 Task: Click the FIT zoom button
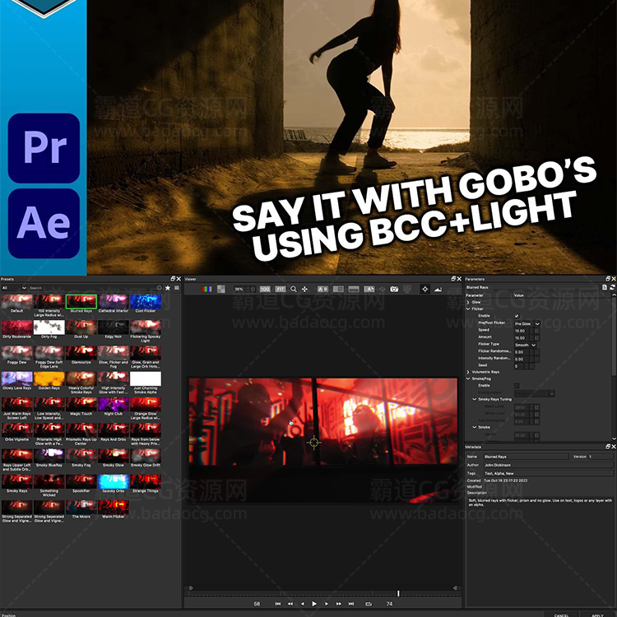pyautogui.click(x=280, y=290)
